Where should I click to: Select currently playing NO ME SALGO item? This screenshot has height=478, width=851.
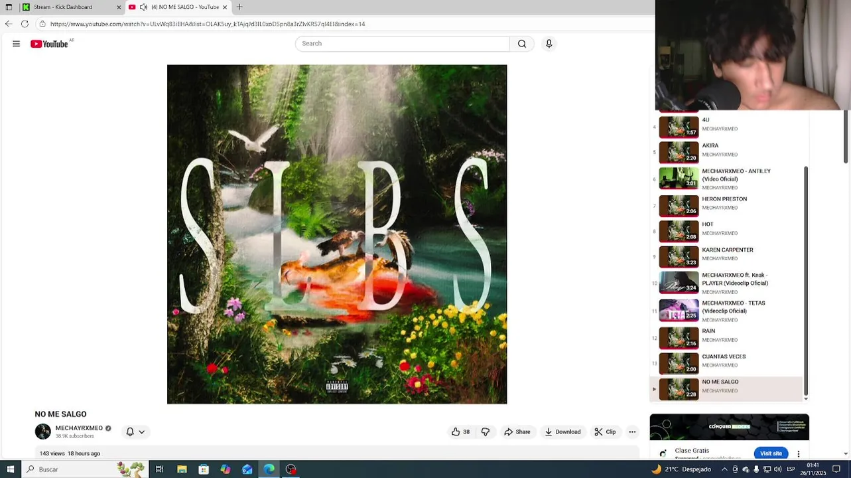(x=726, y=389)
